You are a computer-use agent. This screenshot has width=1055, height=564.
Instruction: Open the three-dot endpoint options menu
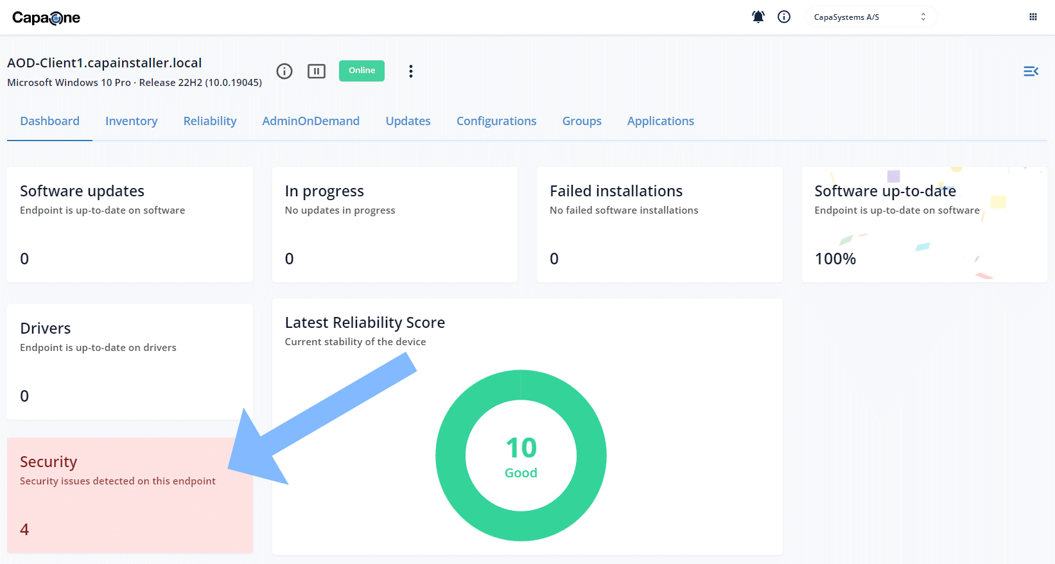pos(411,71)
